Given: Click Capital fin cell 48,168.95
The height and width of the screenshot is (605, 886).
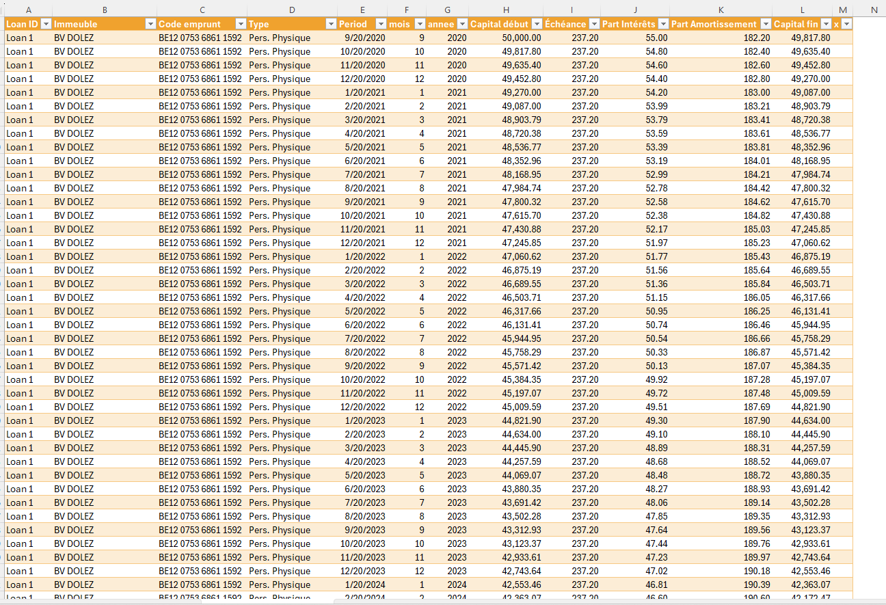Looking at the screenshot, I should point(803,161).
